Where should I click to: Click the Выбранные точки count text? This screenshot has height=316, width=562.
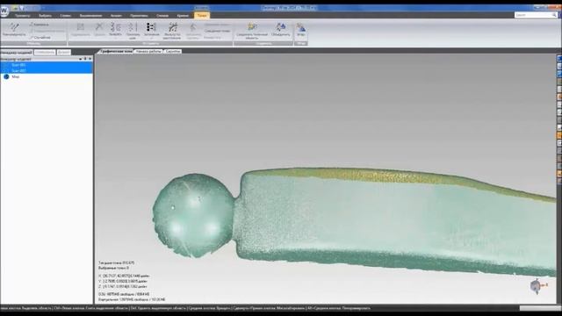[x=113, y=268]
